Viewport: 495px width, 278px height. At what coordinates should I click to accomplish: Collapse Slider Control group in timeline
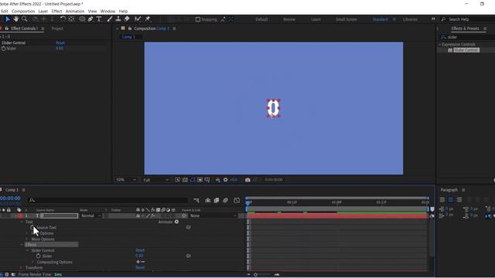coord(27,250)
